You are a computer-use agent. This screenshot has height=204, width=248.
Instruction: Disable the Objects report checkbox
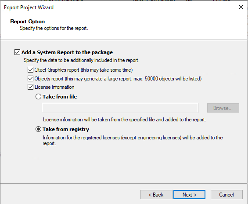[x=30, y=79]
